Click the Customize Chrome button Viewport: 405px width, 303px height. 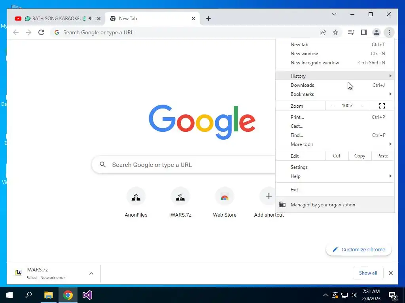[x=359, y=249]
